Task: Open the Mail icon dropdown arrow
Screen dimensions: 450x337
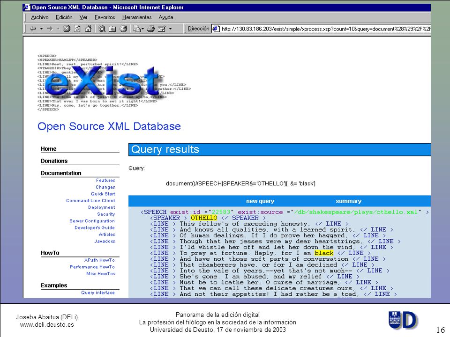Action: point(142,29)
